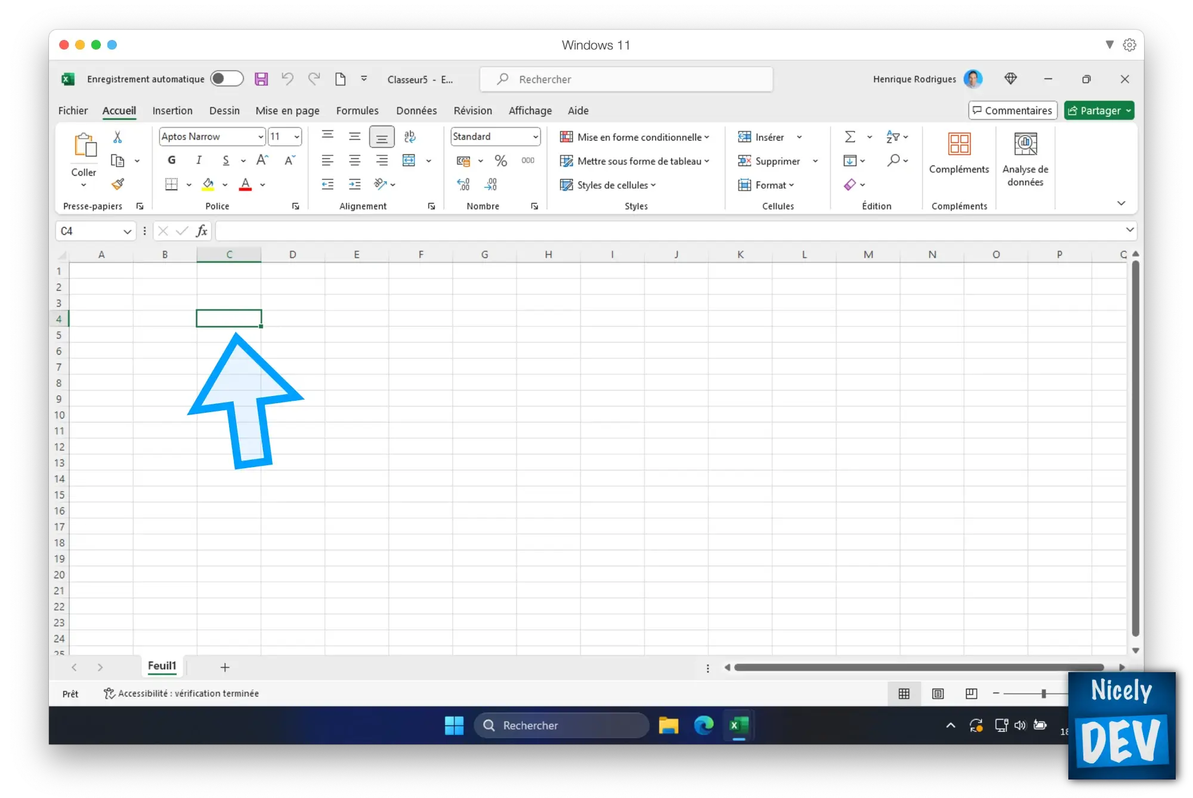The width and height of the screenshot is (1193, 798).
Task: Open Styles de cellules gallery
Action: (608, 185)
